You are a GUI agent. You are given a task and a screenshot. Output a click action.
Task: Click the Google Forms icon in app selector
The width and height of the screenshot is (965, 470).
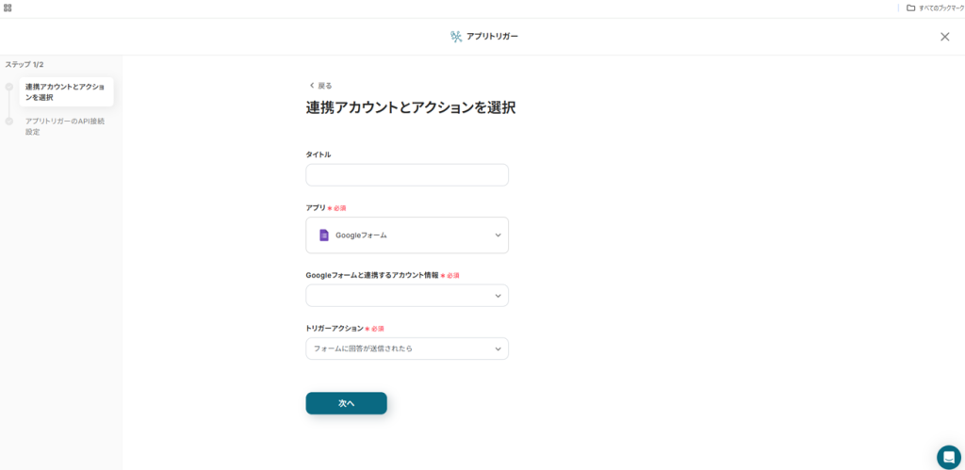(x=324, y=235)
